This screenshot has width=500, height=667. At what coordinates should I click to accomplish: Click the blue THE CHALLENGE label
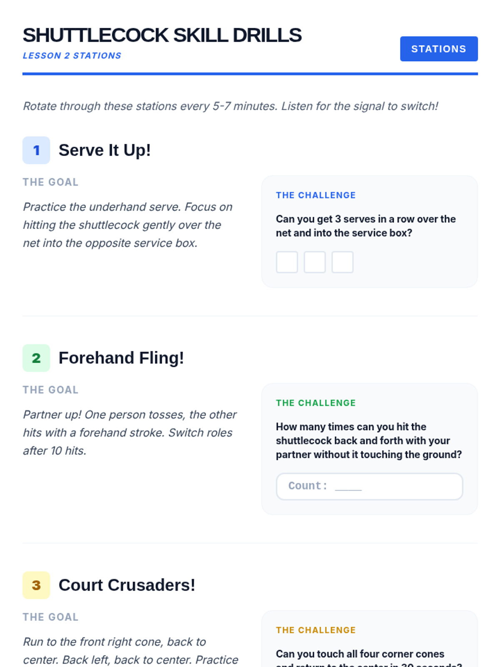(316, 195)
